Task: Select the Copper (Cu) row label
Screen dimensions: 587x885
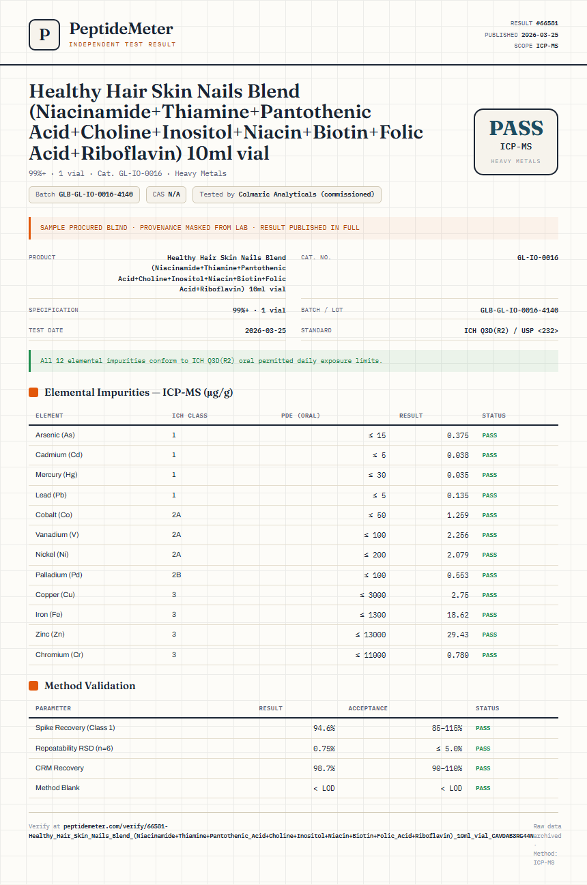Action: pos(55,595)
